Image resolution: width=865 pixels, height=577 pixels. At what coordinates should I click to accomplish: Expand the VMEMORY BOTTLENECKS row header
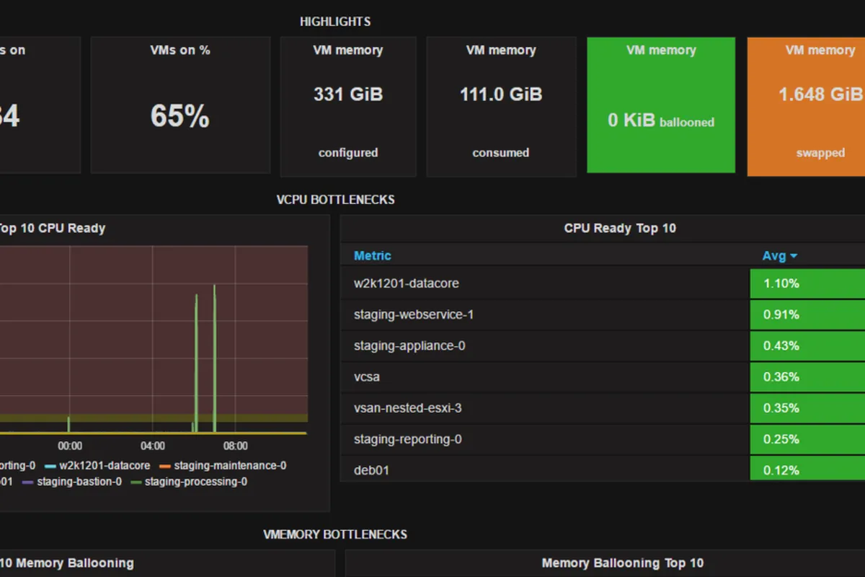335,534
